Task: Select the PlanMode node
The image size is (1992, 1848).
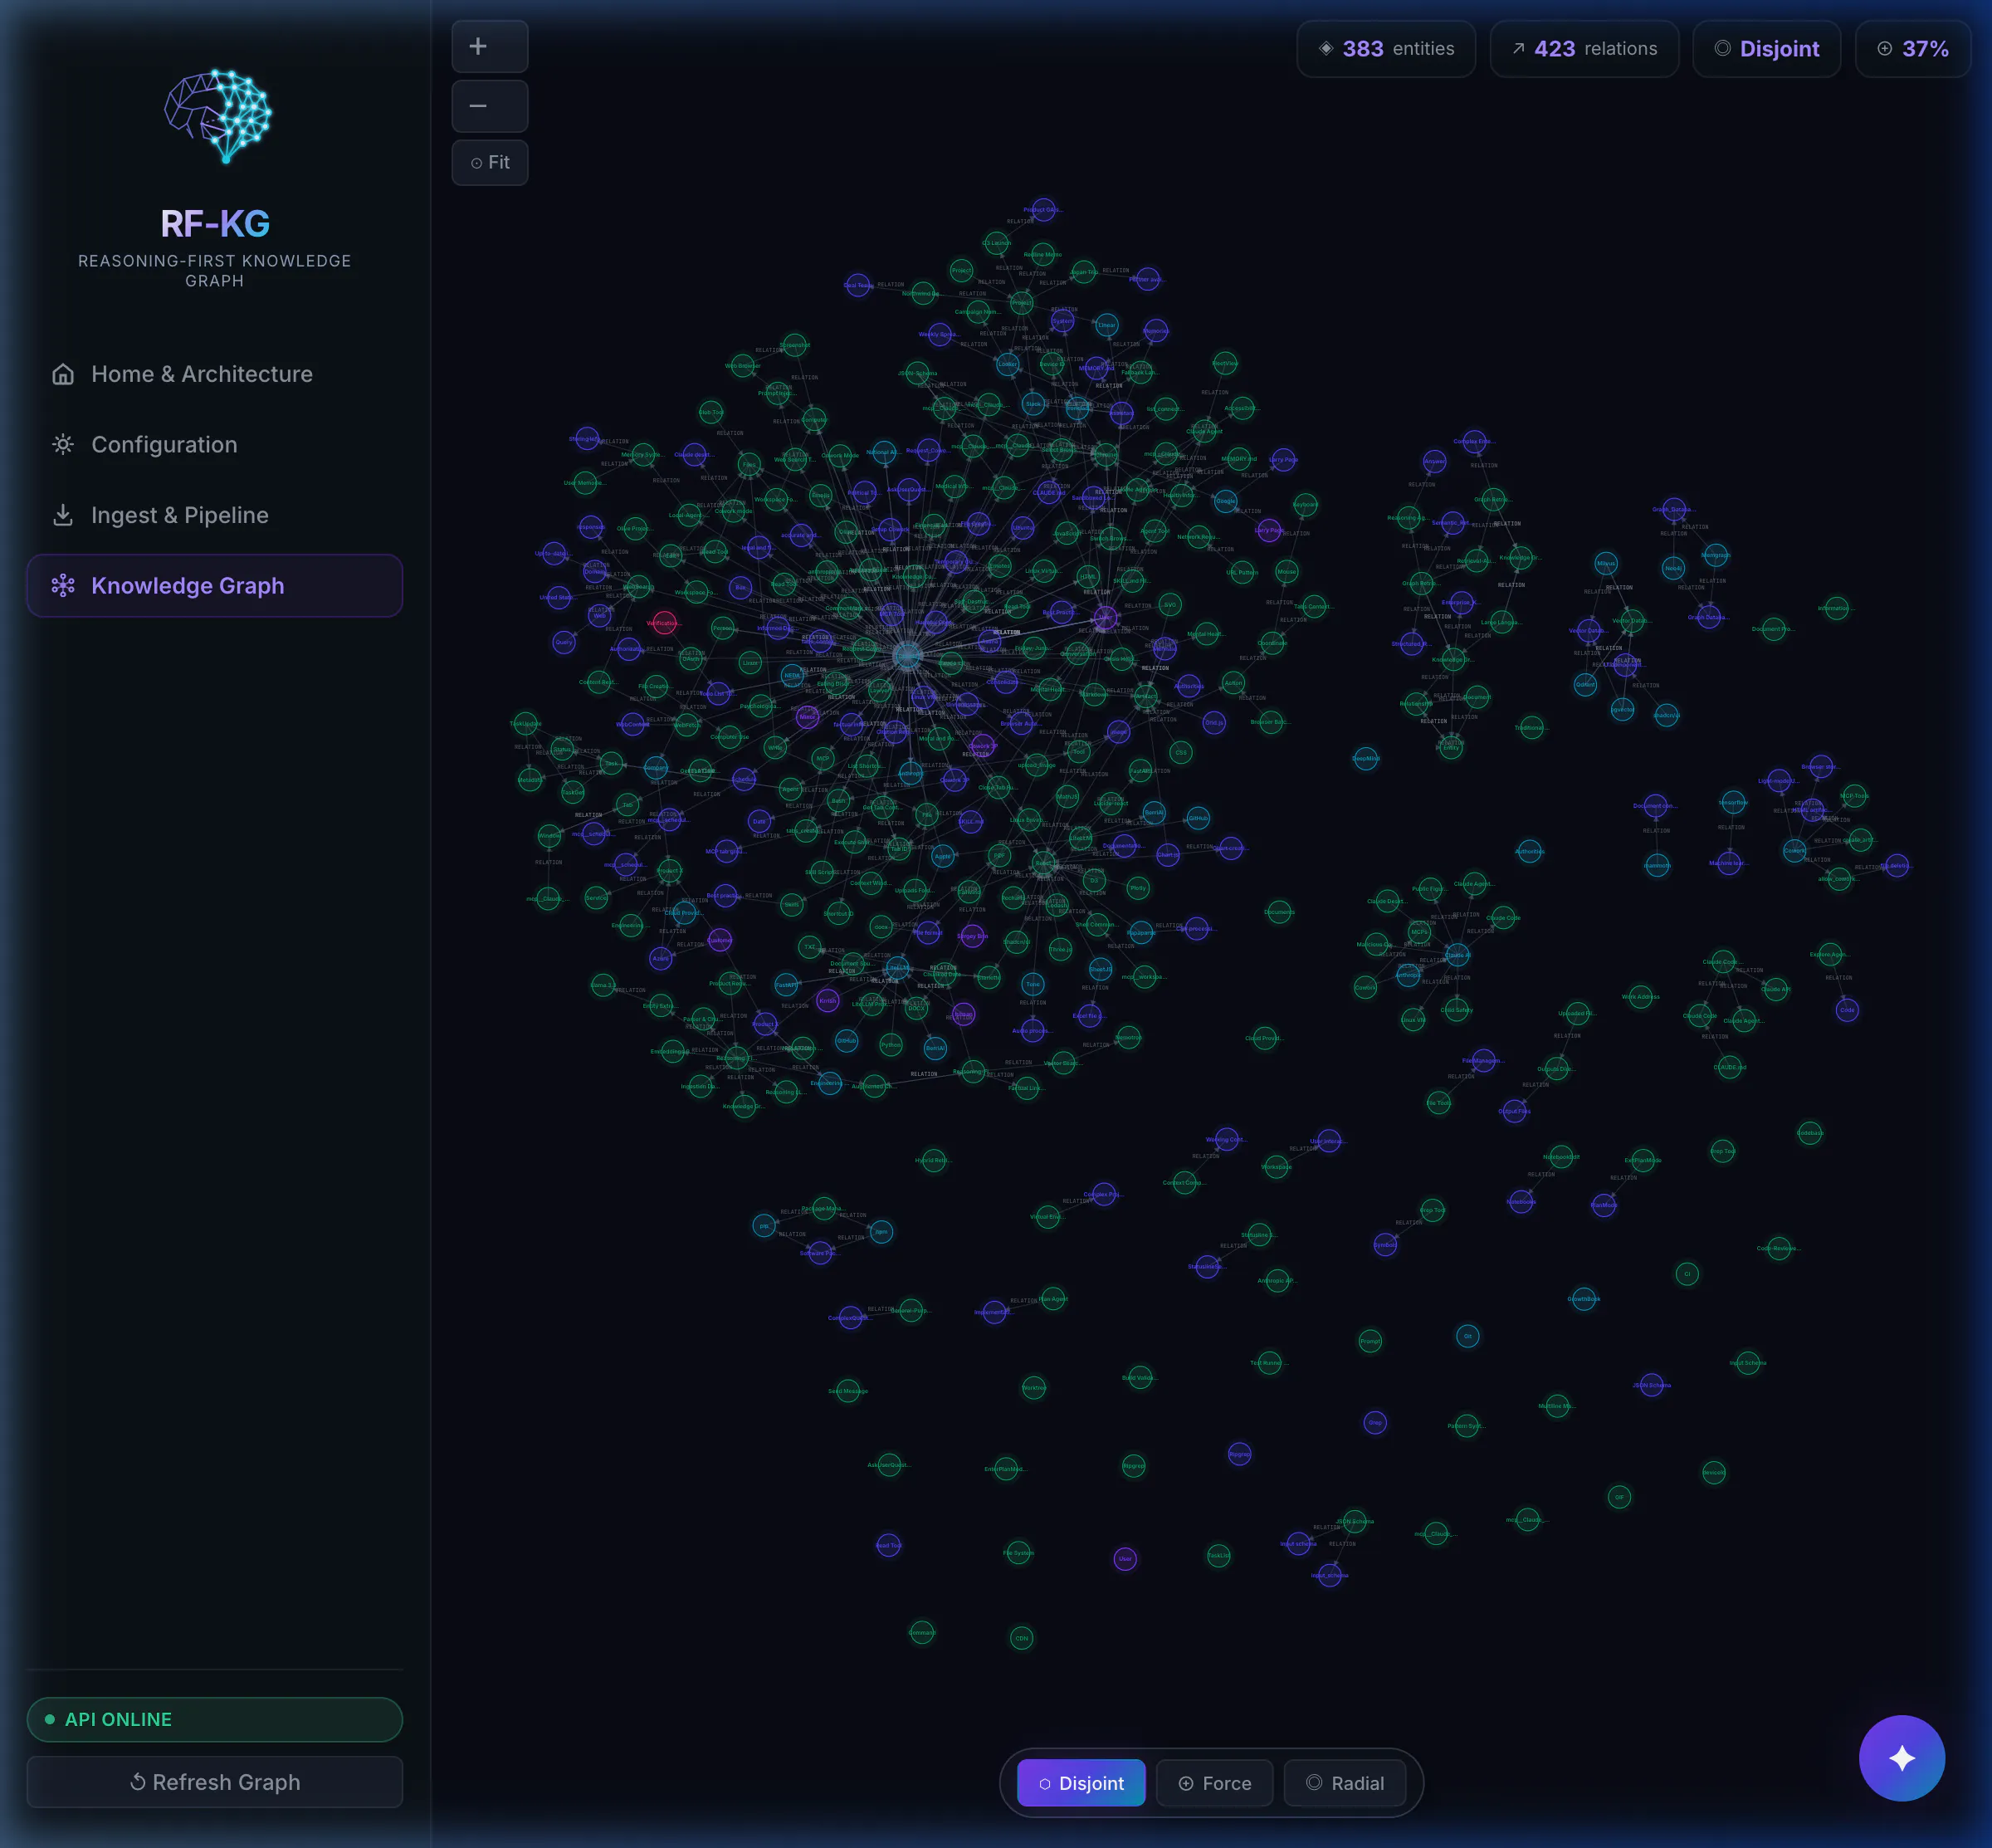Action: pyautogui.click(x=1604, y=1205)
